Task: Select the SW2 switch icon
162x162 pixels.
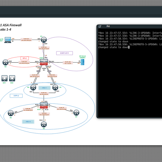Action: 12,78
